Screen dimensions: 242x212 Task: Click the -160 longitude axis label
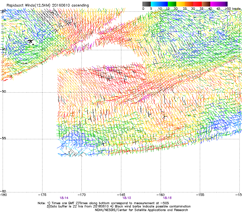coord(161,195)
